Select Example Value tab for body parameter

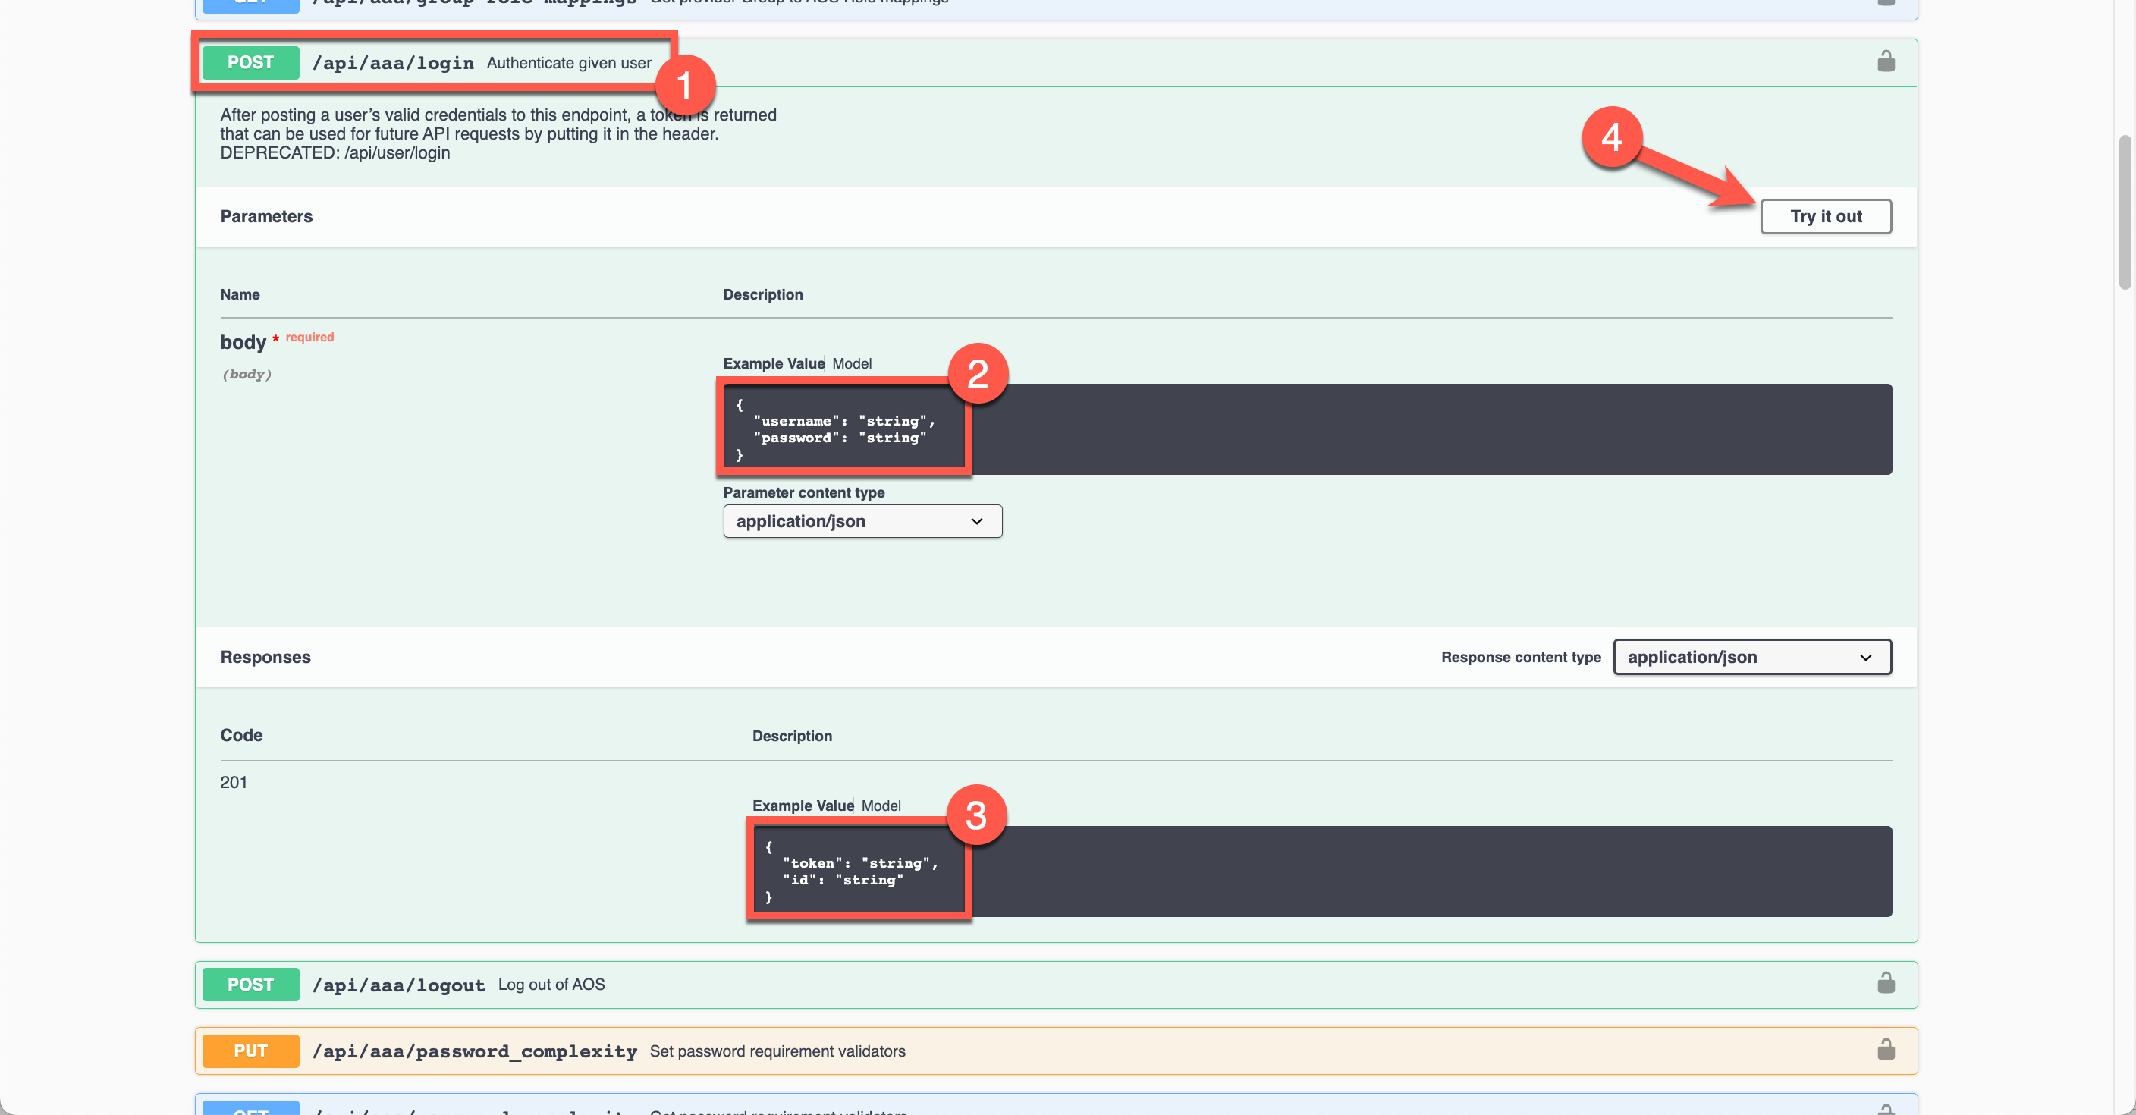click(773, 364)
